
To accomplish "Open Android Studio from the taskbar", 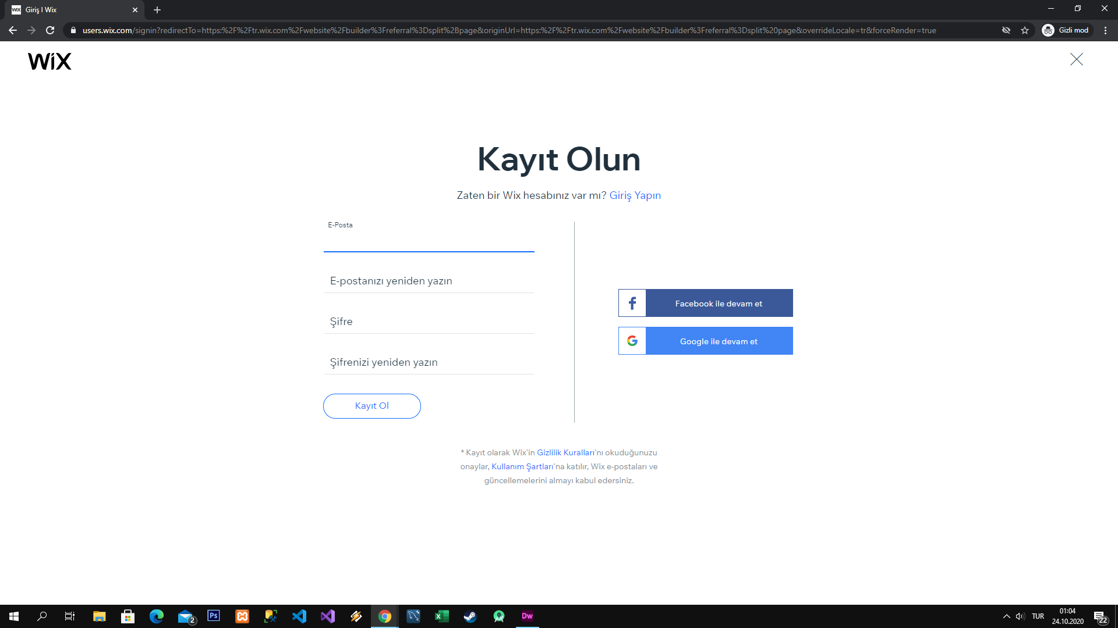I will tap(499, 616).
